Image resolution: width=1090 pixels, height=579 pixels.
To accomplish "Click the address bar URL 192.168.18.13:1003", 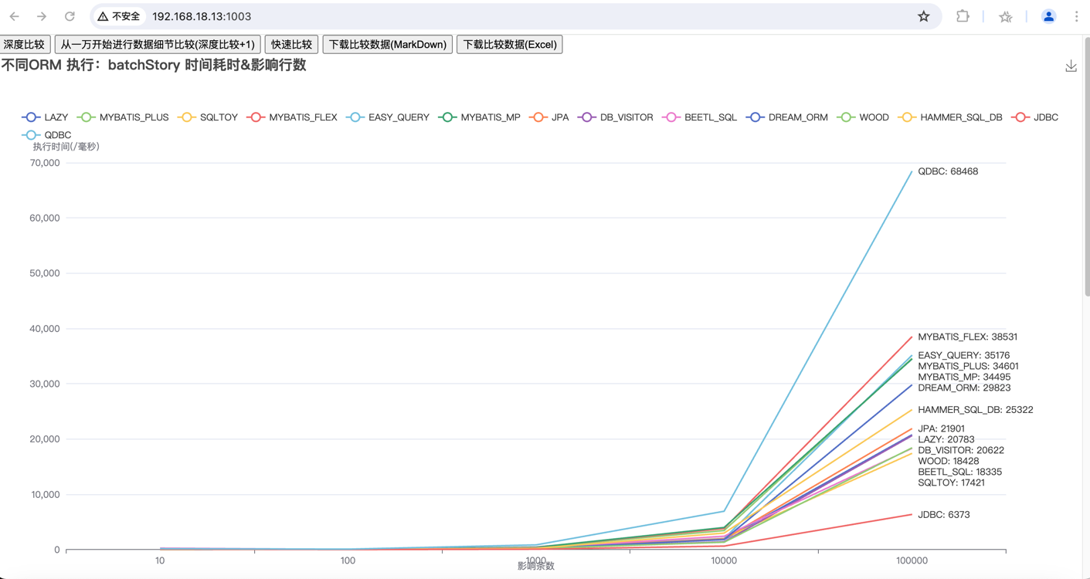I will point(202,16).
